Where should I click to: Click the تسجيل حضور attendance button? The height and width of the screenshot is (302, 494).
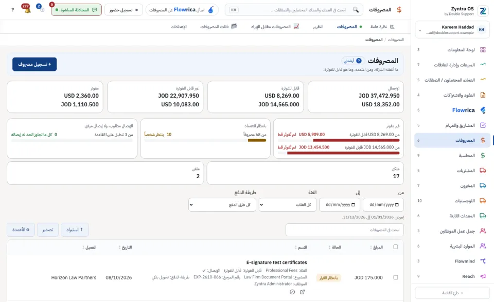pos(123,10)
